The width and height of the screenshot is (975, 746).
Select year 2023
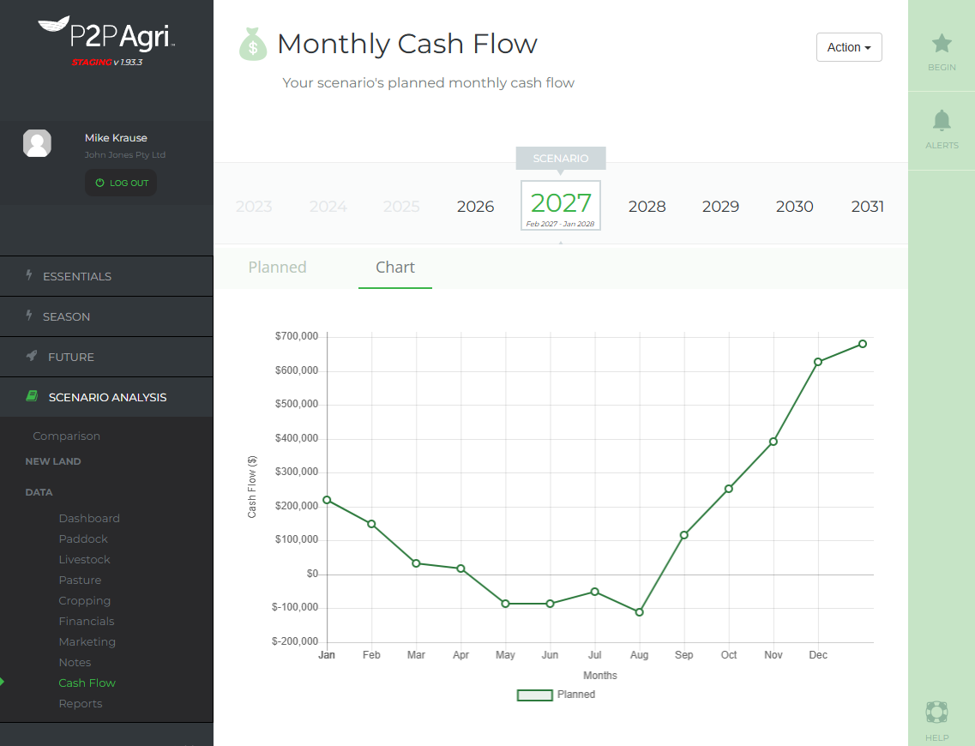tap(254, 207)
